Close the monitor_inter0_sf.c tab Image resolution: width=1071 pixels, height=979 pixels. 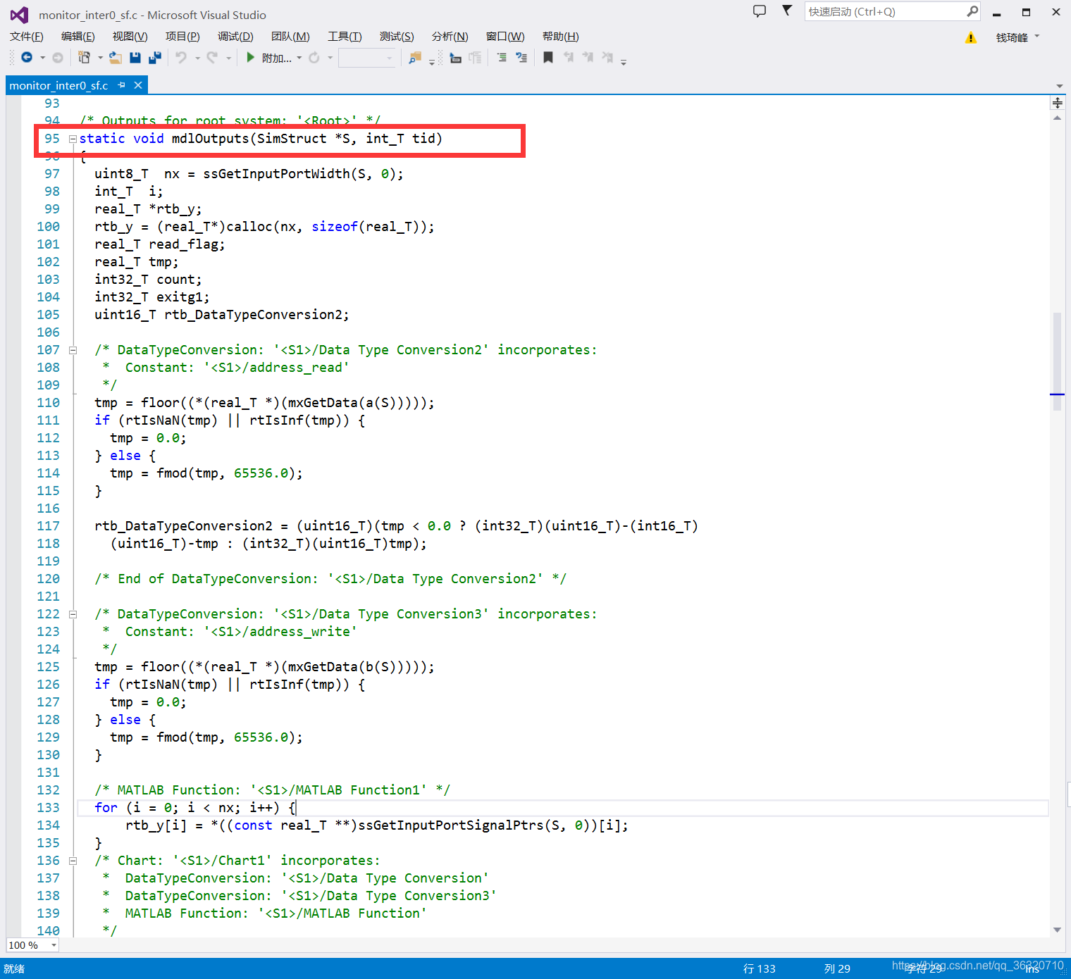click(138, 85)
